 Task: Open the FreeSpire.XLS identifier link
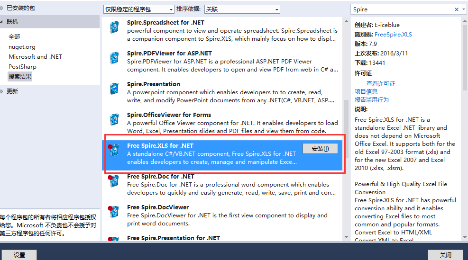[x=393, y=34]
